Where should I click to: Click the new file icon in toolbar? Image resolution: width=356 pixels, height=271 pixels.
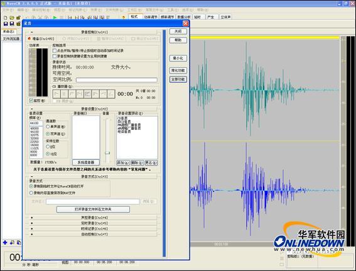pyautogui.click(x=6, y=18)
